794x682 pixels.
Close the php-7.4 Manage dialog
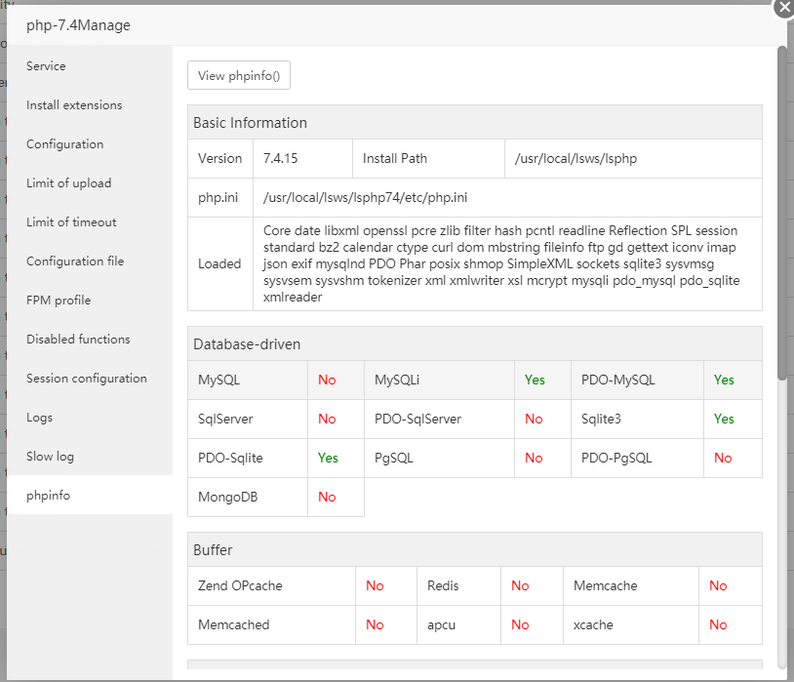tap(783, 8)
